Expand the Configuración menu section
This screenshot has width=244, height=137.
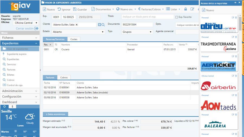click(x=20, y=96)
